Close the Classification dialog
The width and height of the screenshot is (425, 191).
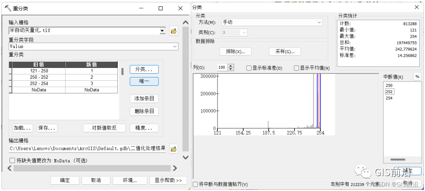(x=417, y=7)
